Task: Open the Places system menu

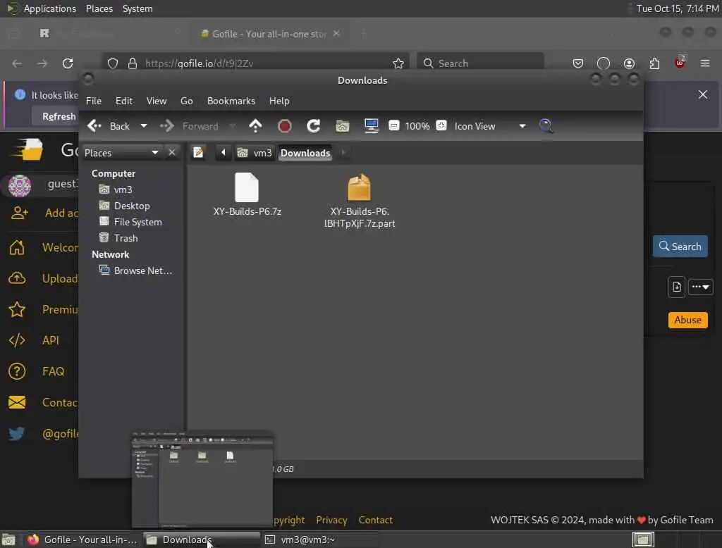Action: pyautogui.click(x=99, y=8)
